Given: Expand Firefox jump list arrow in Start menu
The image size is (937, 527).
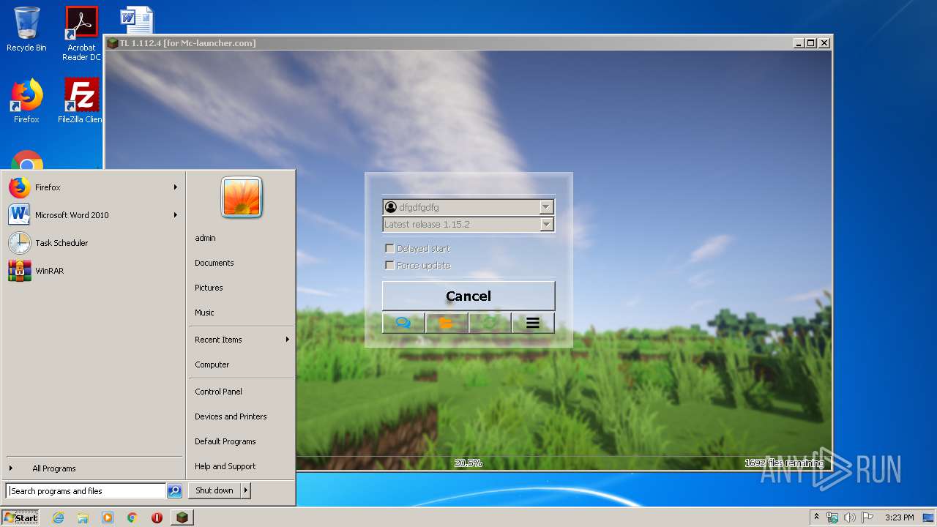Looking at the screenshot, I should [x=176, y=187].
